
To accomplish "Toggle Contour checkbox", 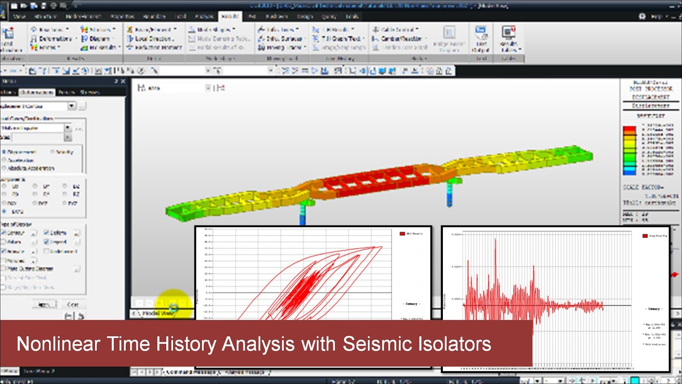I will click(3, 233).
